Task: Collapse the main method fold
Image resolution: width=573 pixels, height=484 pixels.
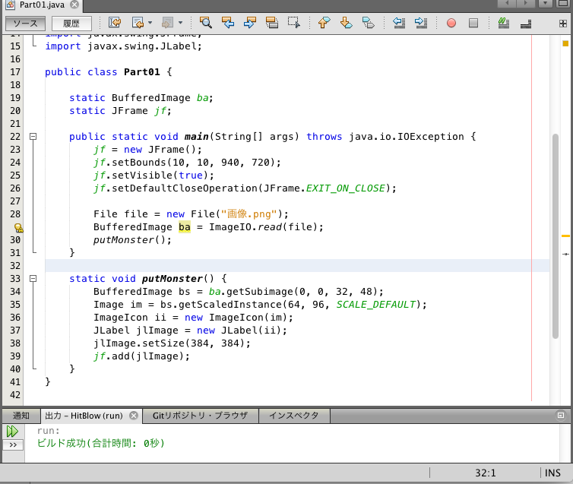Action: click(x=33, y=137)
